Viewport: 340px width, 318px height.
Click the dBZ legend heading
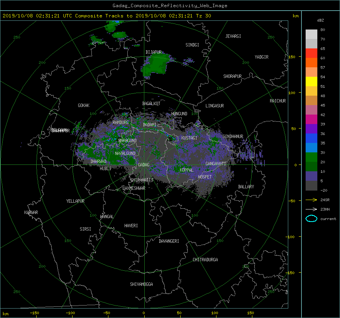(320, 20)
